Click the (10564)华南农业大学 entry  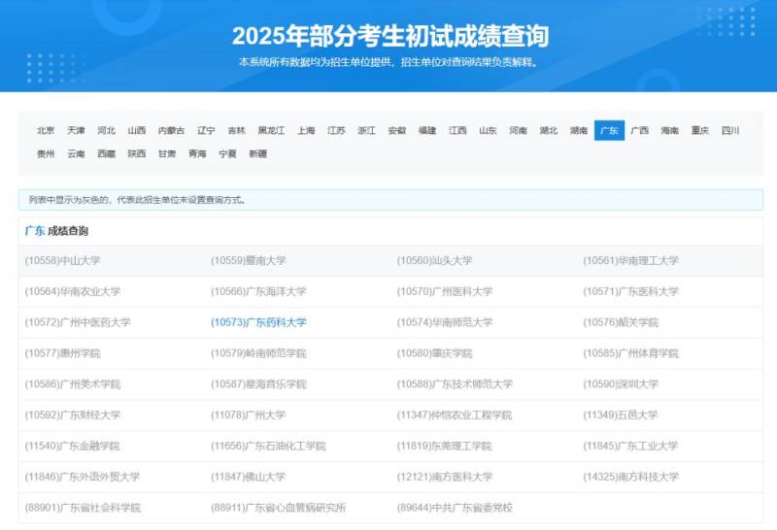(72, 291)
